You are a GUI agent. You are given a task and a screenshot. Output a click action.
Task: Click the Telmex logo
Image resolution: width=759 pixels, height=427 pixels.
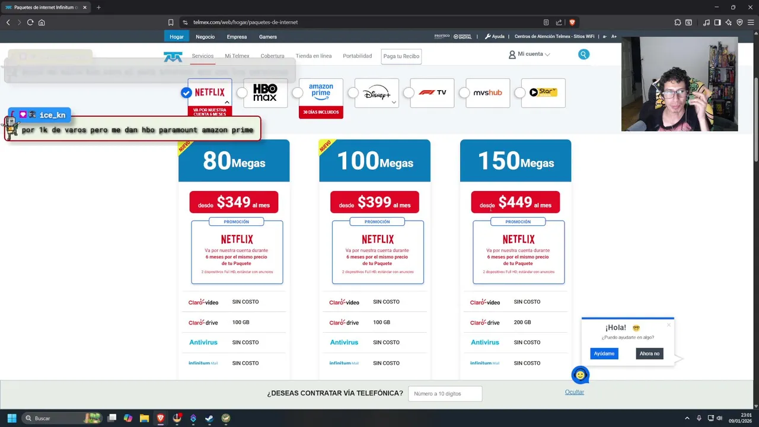173,56
